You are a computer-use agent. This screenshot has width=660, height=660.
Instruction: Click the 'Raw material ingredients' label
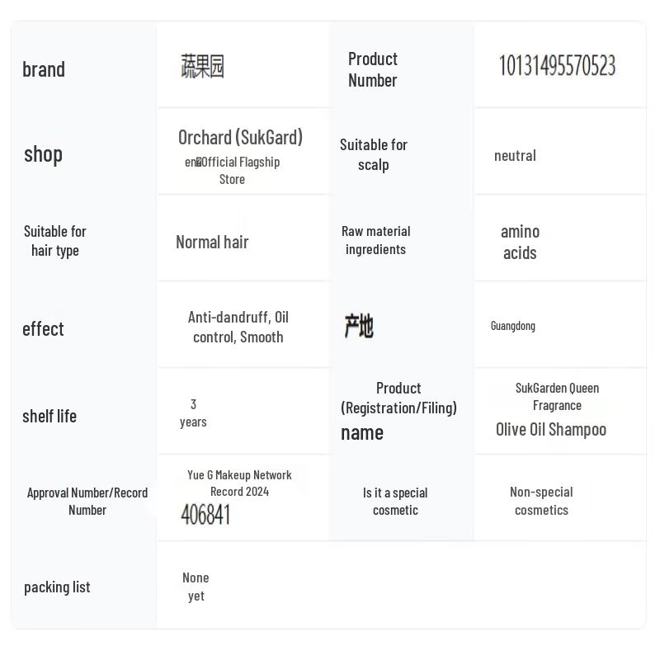coord(376,240)
